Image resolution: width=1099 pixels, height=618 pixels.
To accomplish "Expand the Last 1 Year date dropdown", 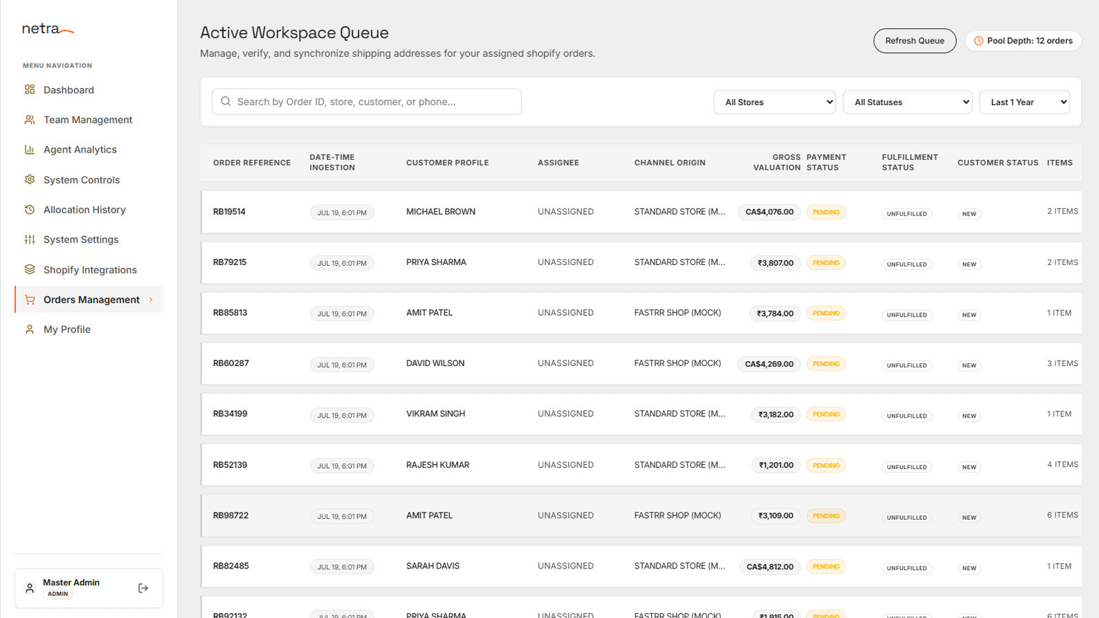I will click(1024, 102).
